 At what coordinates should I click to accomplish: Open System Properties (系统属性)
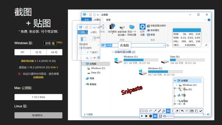[153, 30]
